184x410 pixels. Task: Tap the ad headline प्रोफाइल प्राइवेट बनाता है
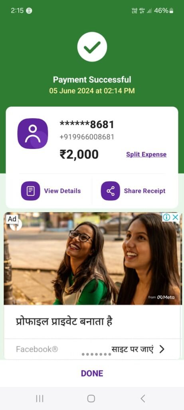[64, 322]
